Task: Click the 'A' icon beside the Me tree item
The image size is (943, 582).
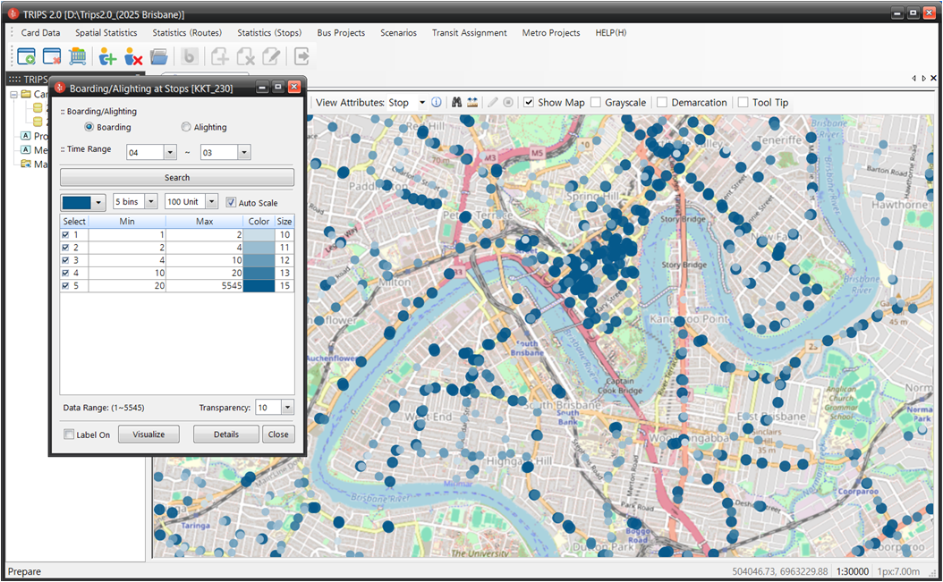Action: click(26, 149)
